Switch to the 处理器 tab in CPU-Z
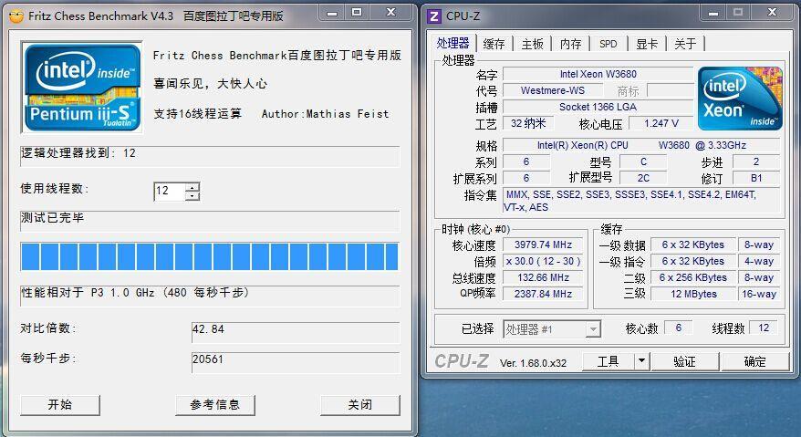The width and height of the screenshot is (801, 437). coord(453,43)
